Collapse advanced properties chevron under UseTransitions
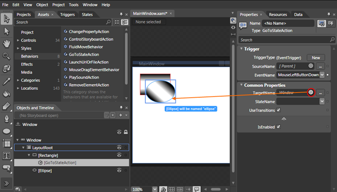The height and width of the screenshot is (192, 337). [x=284, y=119]
